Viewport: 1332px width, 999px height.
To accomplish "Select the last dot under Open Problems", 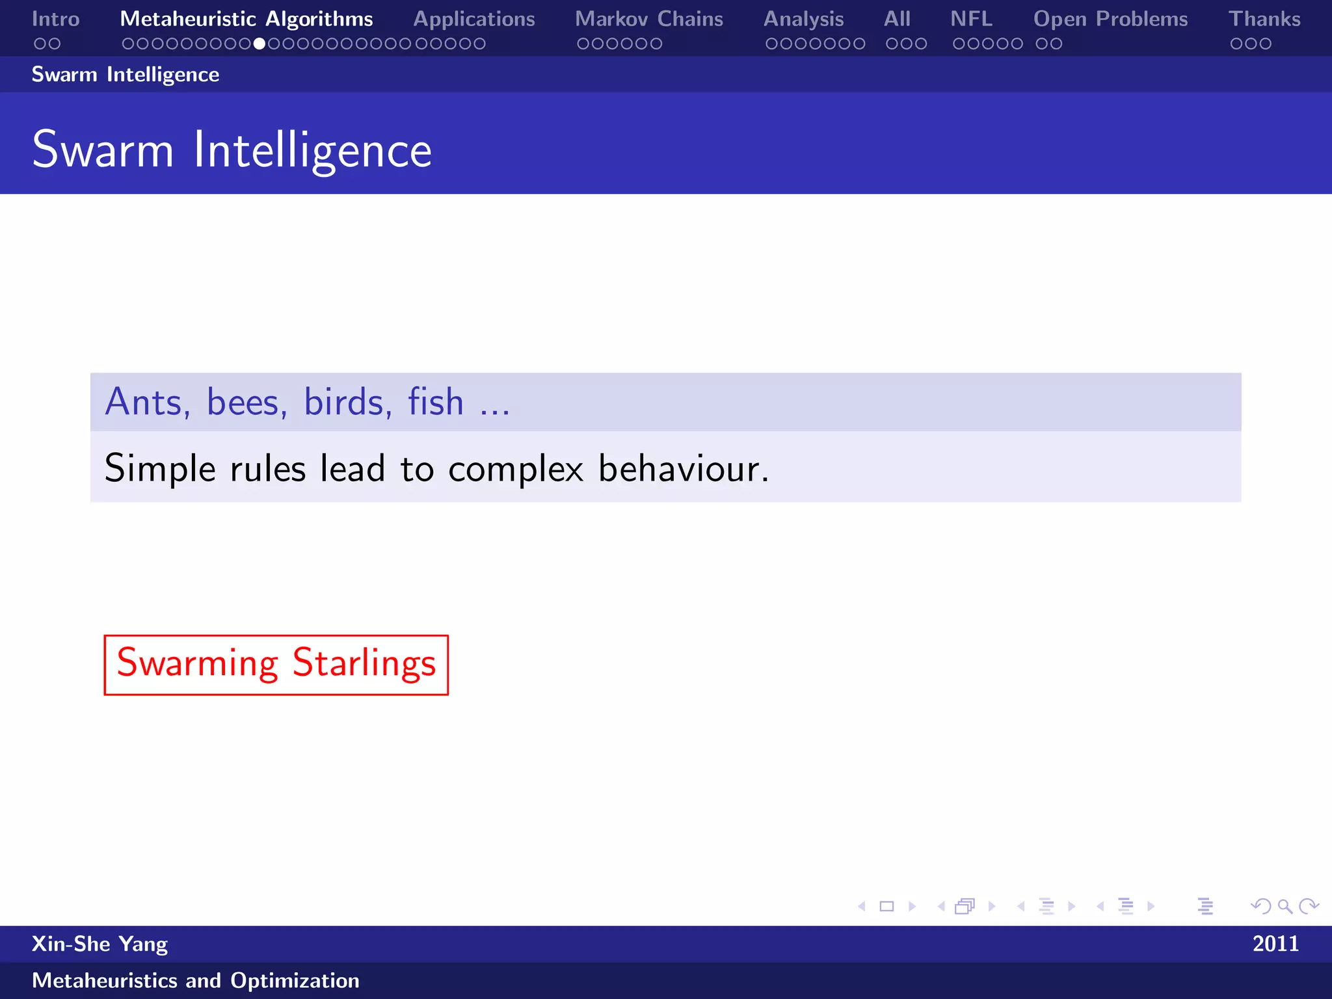I will click(x=1057, y=44).
